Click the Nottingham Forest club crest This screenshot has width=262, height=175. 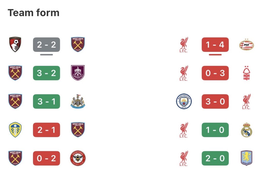tap(246, 73)
